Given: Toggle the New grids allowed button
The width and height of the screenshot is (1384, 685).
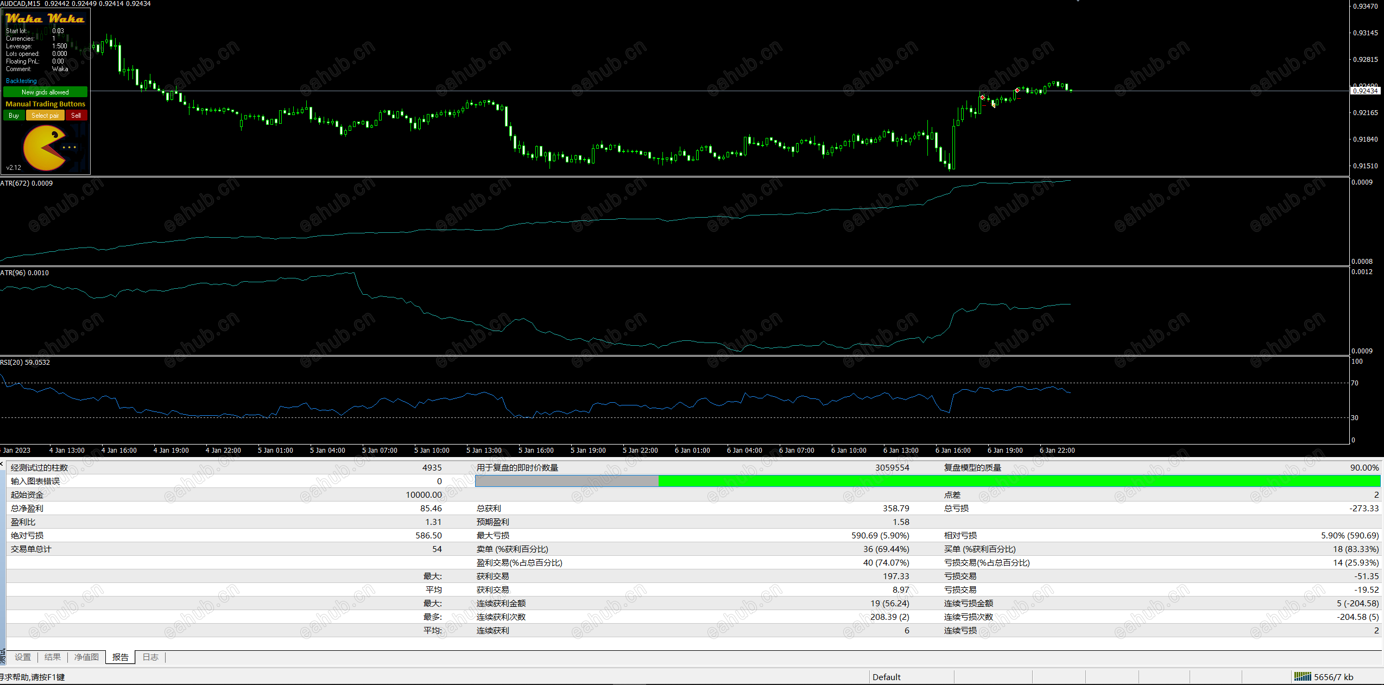Looking at the screenshot, I should [45, 92].
